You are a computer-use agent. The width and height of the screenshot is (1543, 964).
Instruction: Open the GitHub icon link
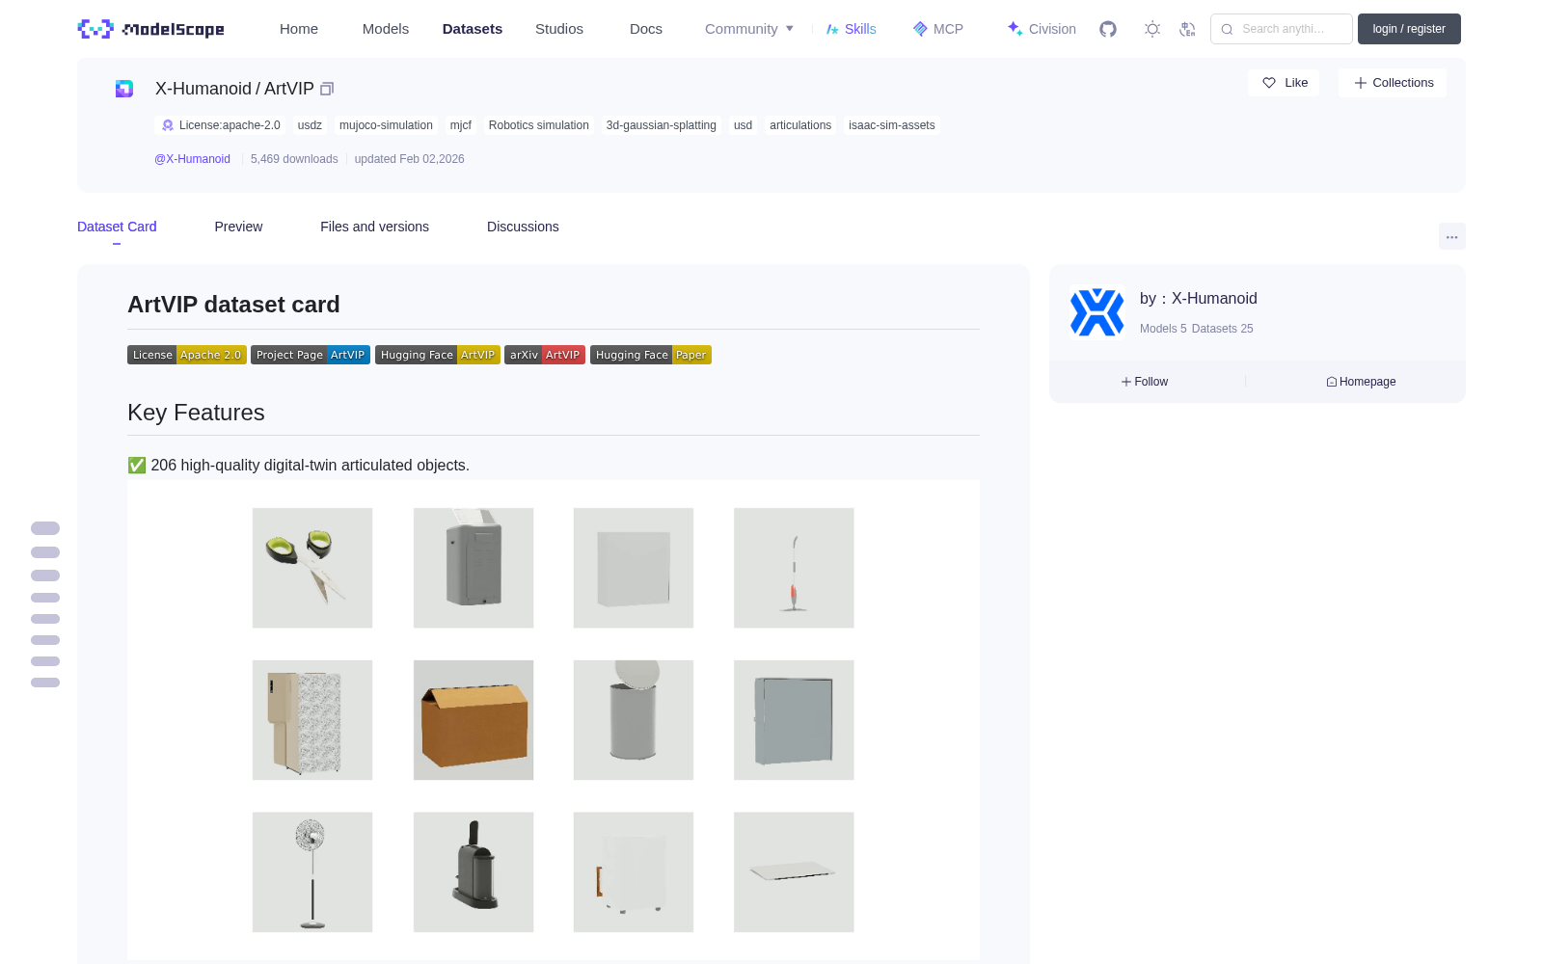(1108, 29)
